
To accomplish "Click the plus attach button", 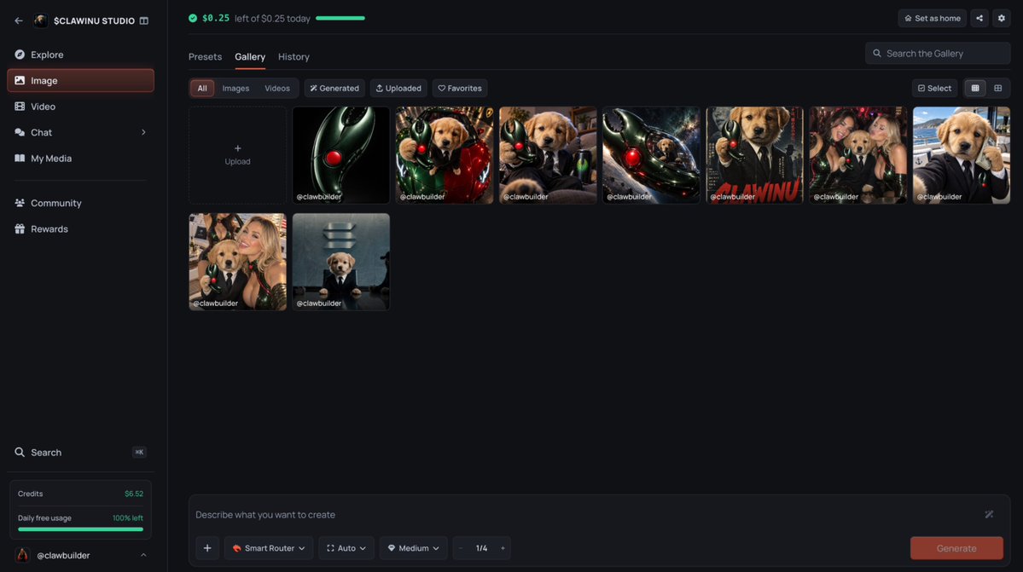I will (207, 548).
